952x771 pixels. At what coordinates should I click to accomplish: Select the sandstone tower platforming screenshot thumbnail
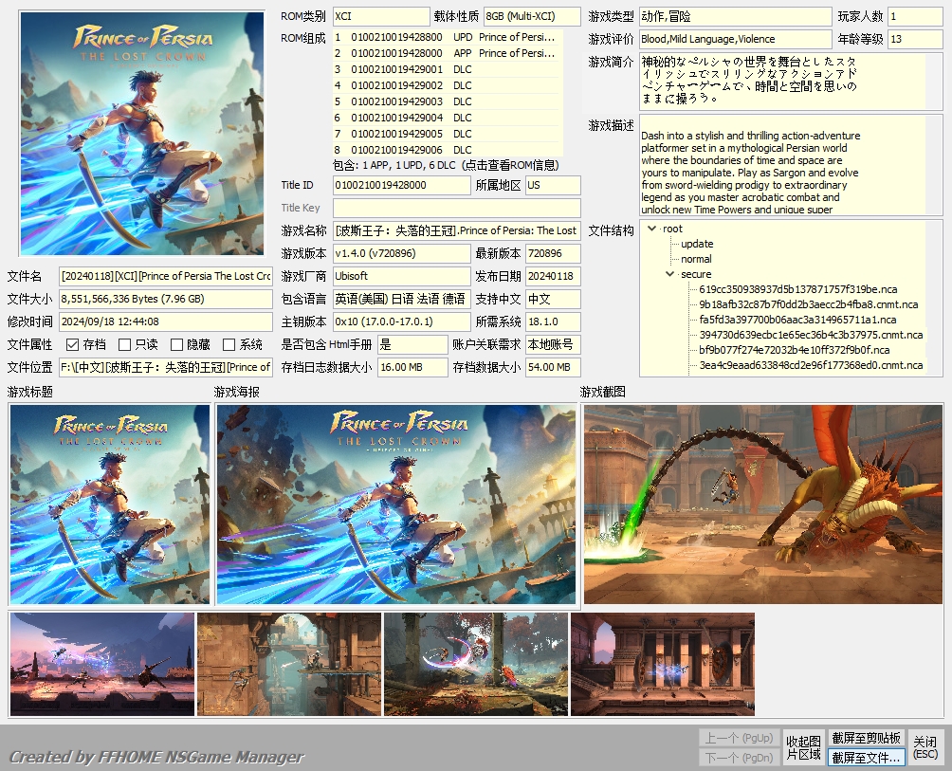289,664
